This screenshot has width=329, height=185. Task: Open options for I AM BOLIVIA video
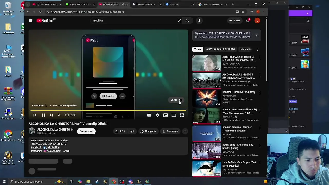pyautogui.click(x=260, y=75)
